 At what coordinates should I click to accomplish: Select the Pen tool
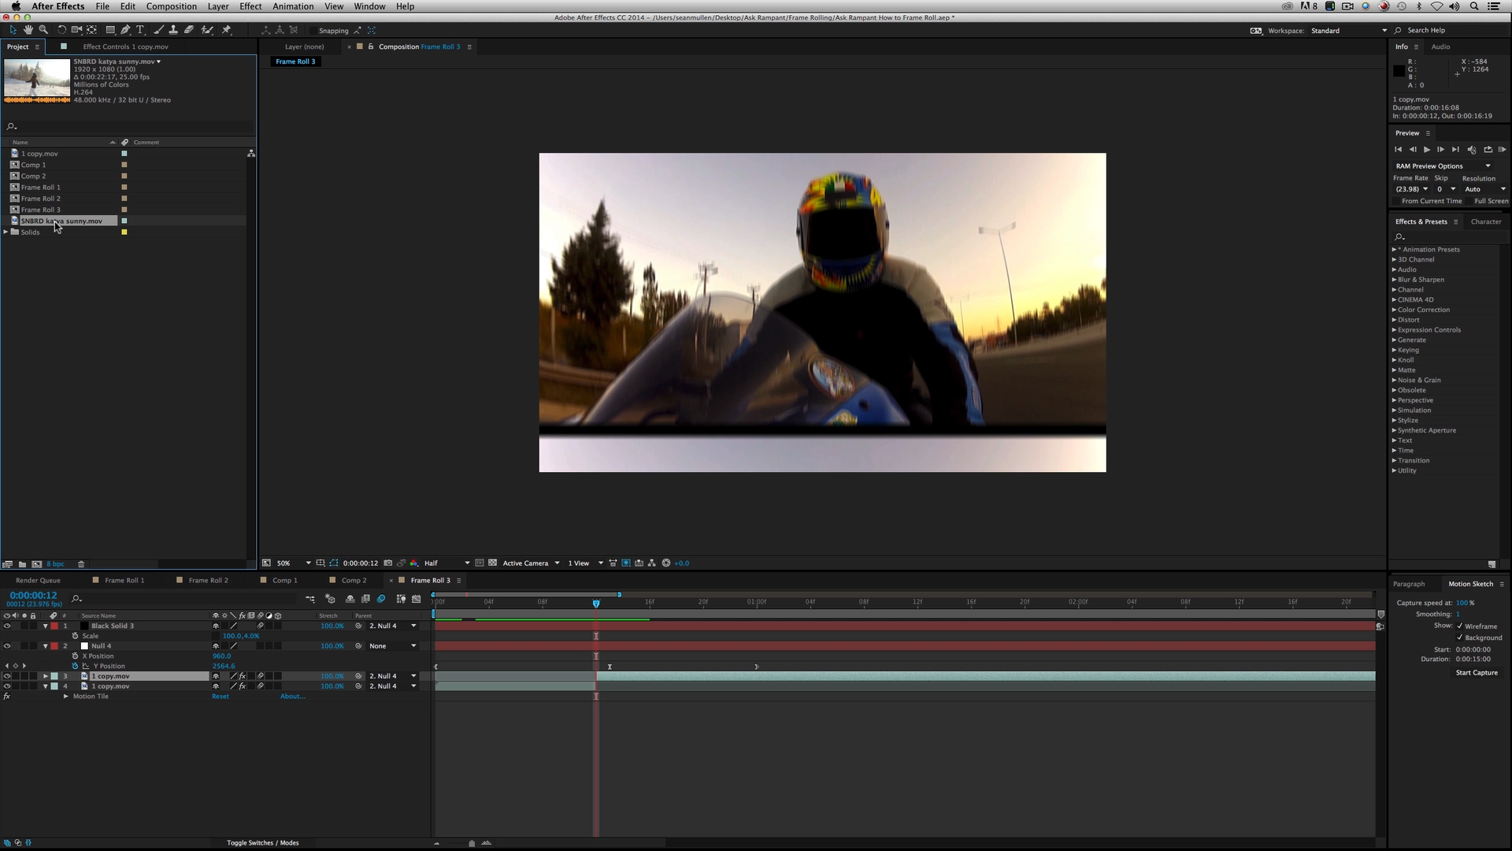125,30
